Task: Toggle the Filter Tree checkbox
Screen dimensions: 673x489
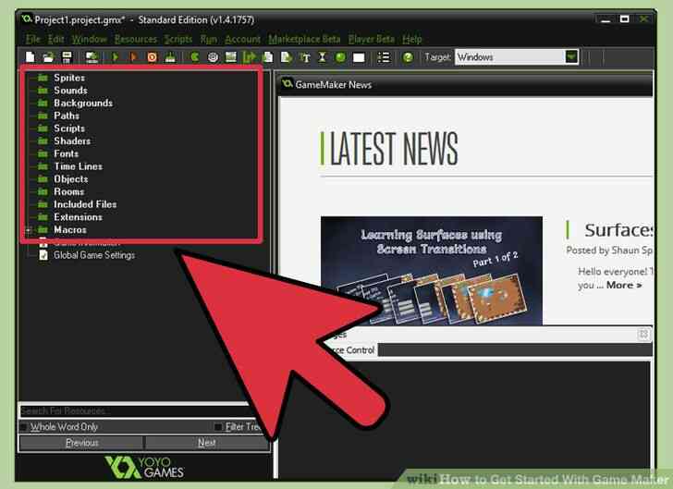Action: [x=218, y=427]
